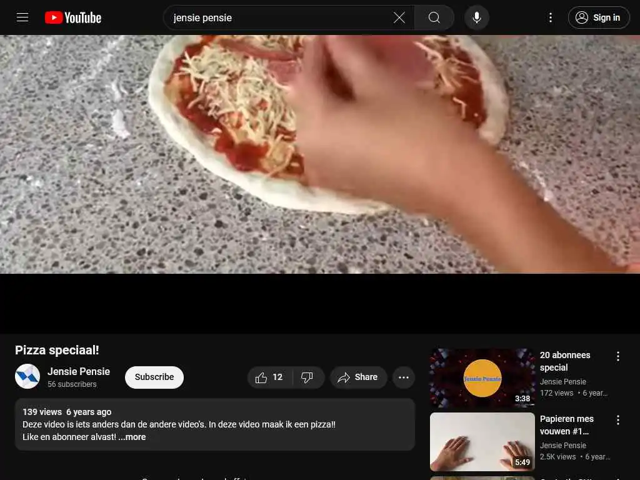Open 20 abonnees special thumbnail

[x=482, y=378]
